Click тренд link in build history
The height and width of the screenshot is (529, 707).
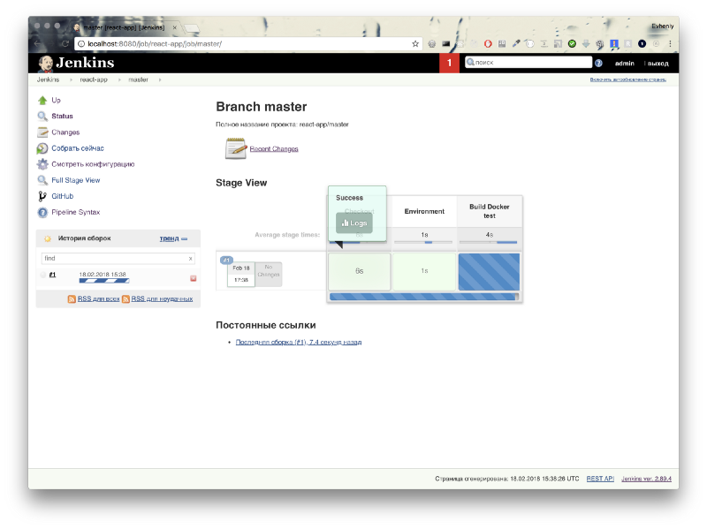(169, 238)
